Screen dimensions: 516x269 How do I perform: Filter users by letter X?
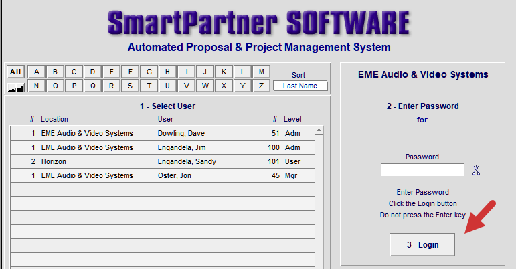pyautogui.click(x=224, y=86)
